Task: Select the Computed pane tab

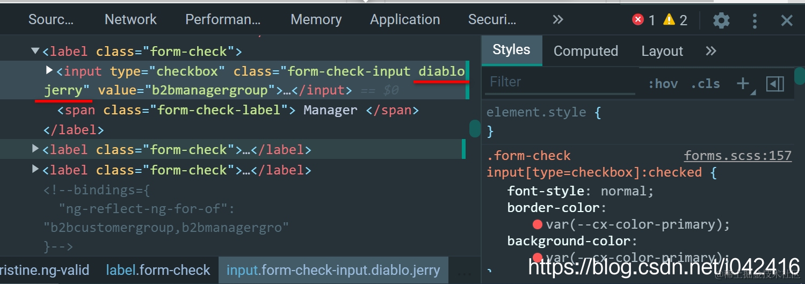Action: pyautogui.click(x=586, y=51)
